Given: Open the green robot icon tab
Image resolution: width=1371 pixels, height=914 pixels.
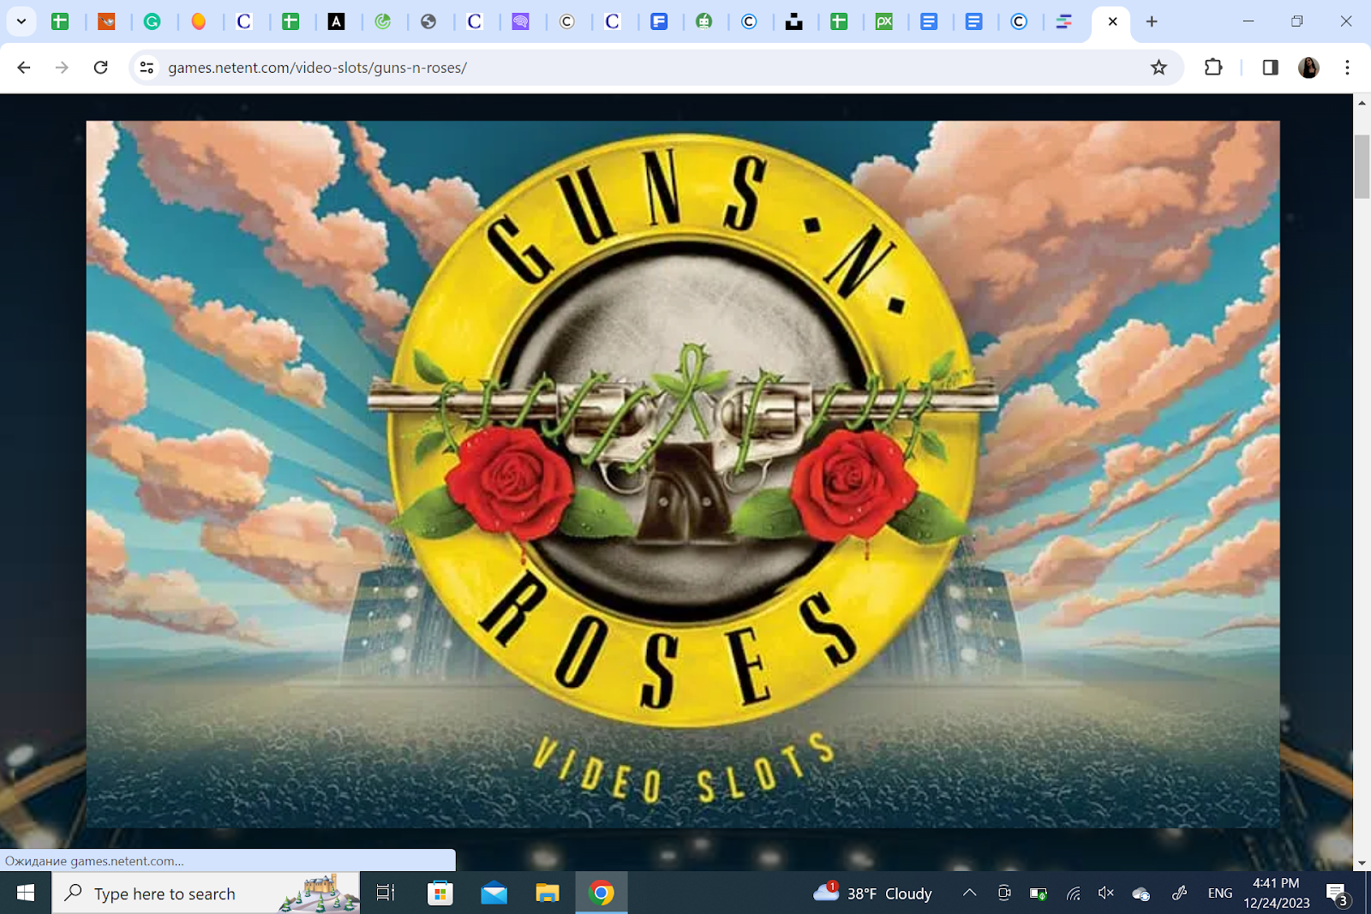Looking at the screenshot, I should coord(704,21).
